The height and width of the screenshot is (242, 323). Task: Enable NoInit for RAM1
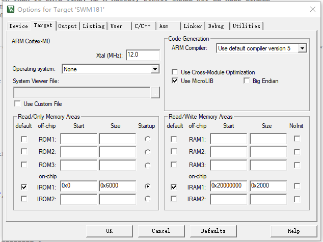click(297, 139)
